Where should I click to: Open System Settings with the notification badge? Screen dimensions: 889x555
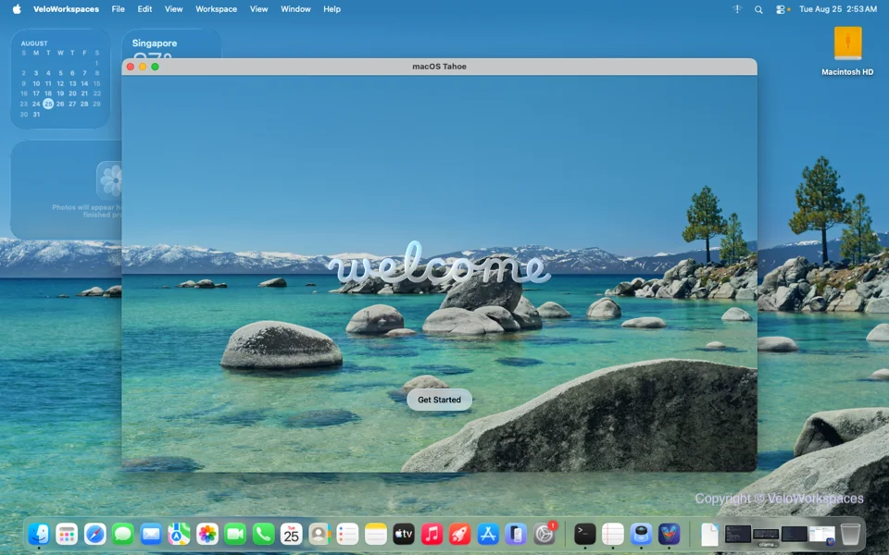click(x=545, y=534)
